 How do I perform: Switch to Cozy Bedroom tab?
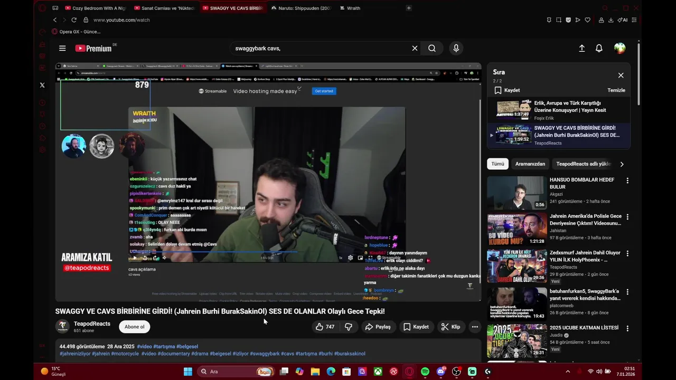point(96,8)
